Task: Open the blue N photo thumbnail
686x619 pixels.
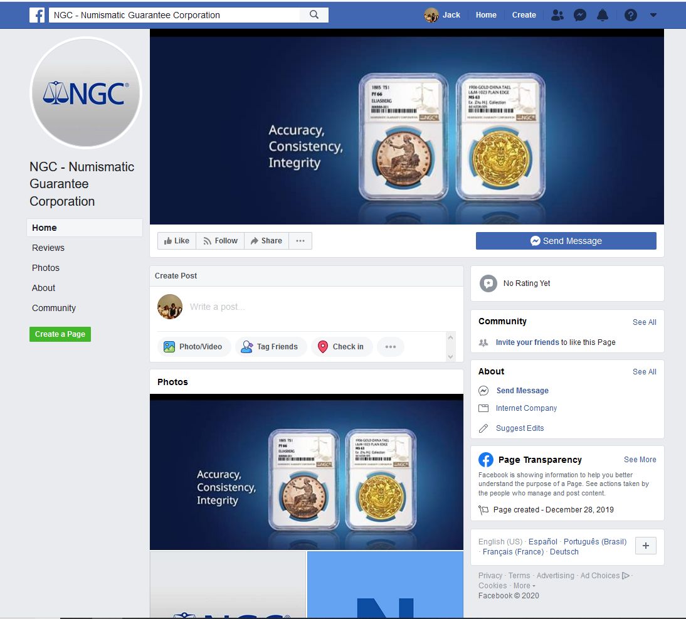Action: pos(385,585)
